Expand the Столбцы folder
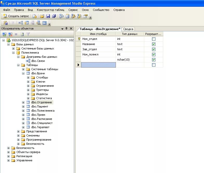The height and width of the screenshot is (173, 204). tap(28, 77)
